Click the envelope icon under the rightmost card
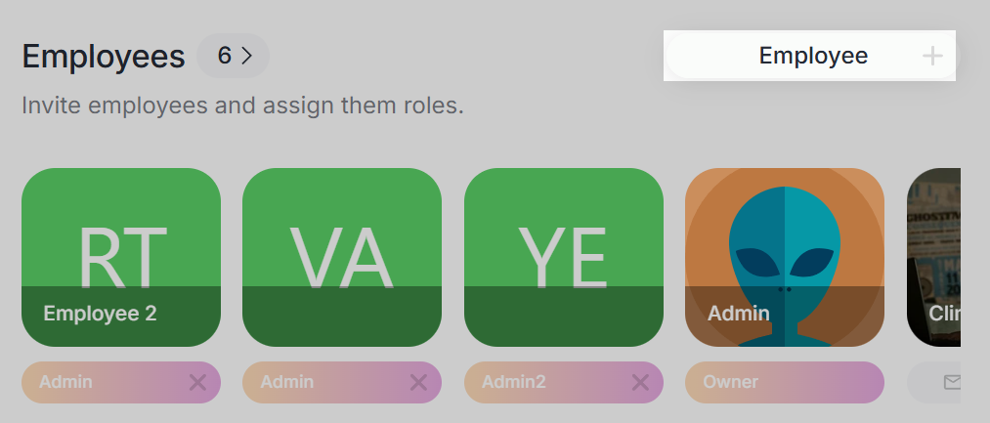This screenshot has height=423, width=990. [x=952, y=382]
